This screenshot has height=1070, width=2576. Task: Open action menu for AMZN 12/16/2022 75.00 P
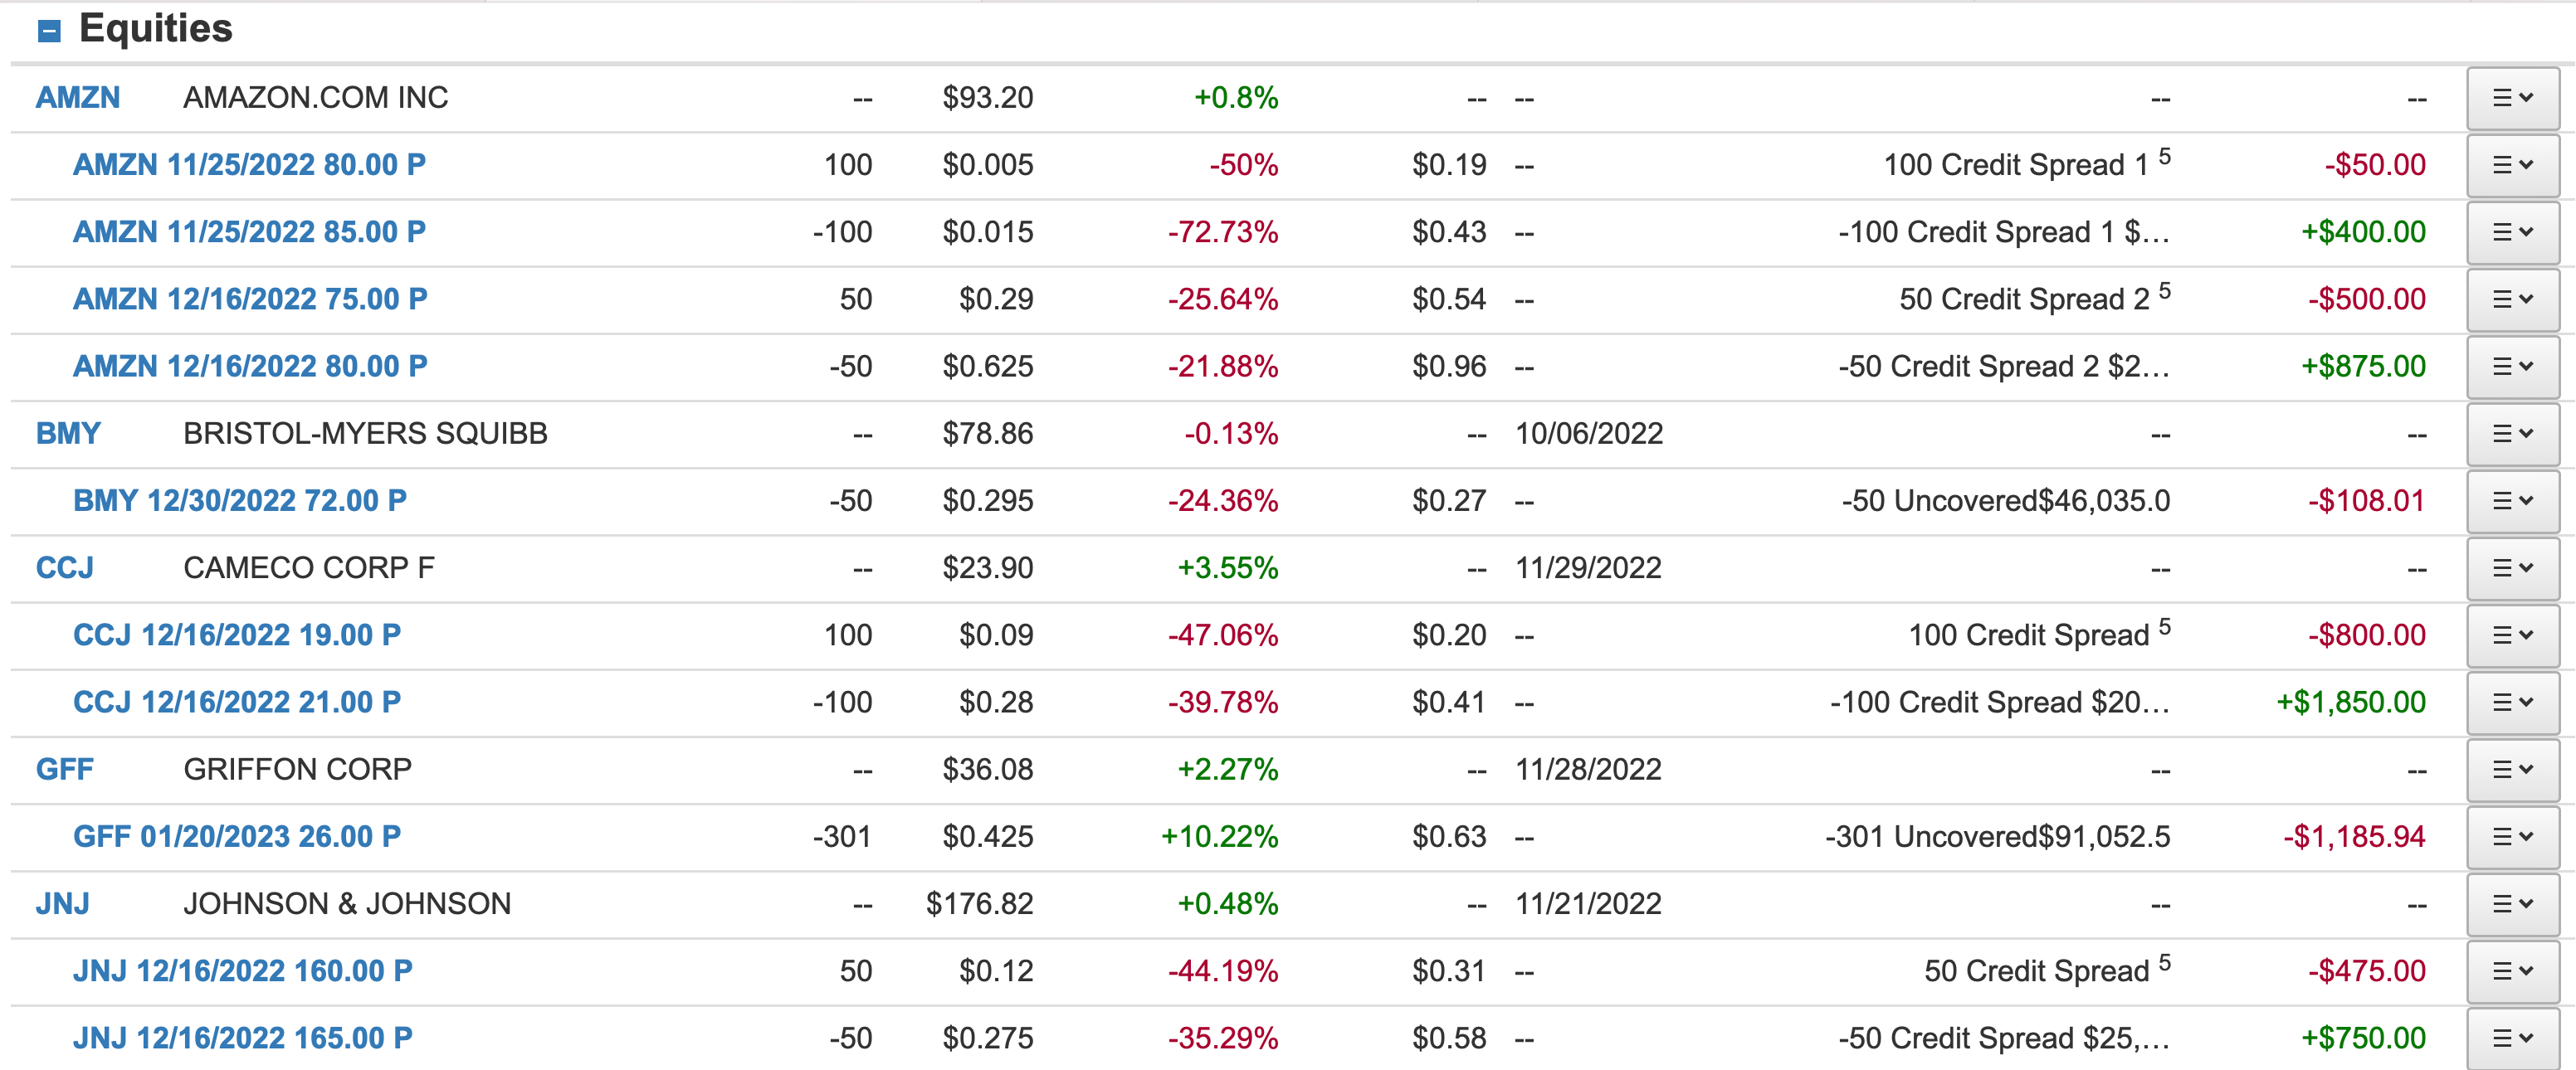2511,299
